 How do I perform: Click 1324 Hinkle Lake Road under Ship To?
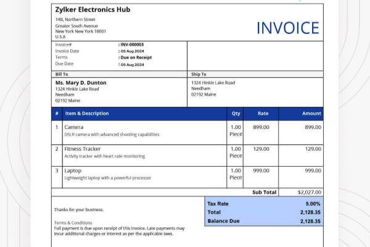[213, 83]
